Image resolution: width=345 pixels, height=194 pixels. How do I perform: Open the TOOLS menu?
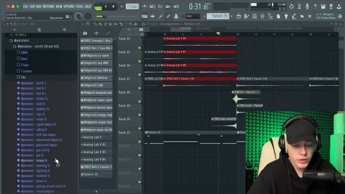79,6
